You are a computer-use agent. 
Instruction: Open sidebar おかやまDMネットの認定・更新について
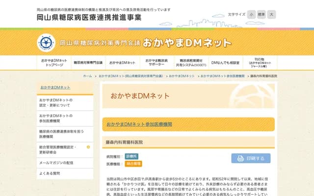pyautogui.click(x=65, y=102)
